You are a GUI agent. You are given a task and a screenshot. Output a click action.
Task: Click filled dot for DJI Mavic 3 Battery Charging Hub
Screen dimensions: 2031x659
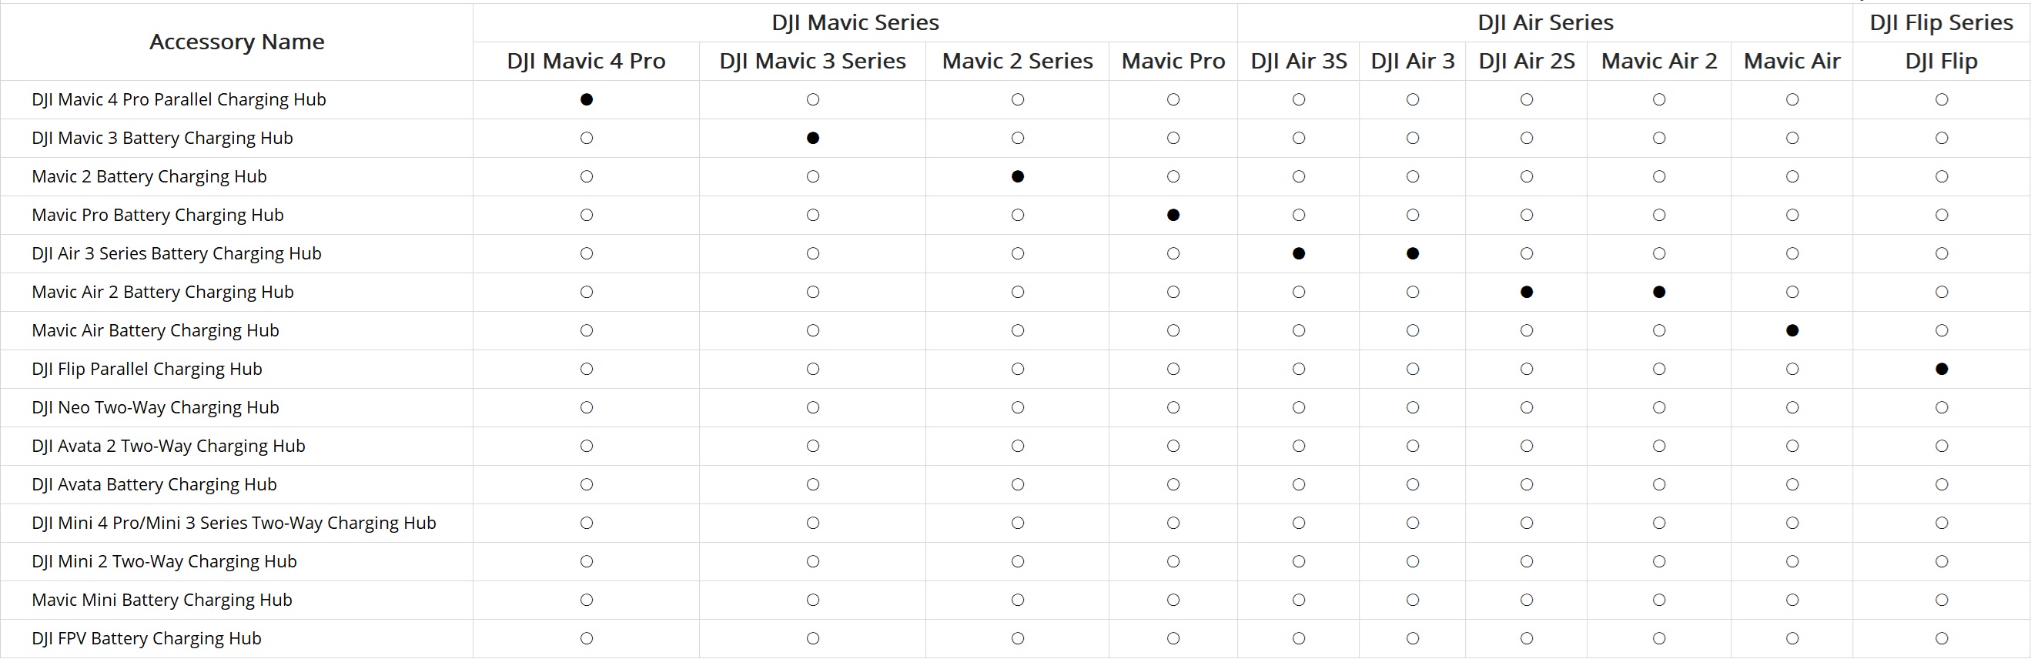point(813,138)
